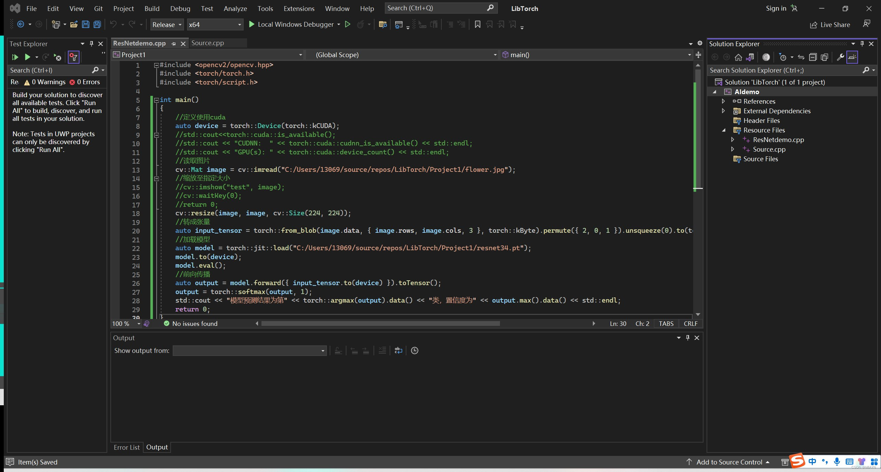
Task: Open the Release configuration dropdown
Action: [x=167, y=25]
